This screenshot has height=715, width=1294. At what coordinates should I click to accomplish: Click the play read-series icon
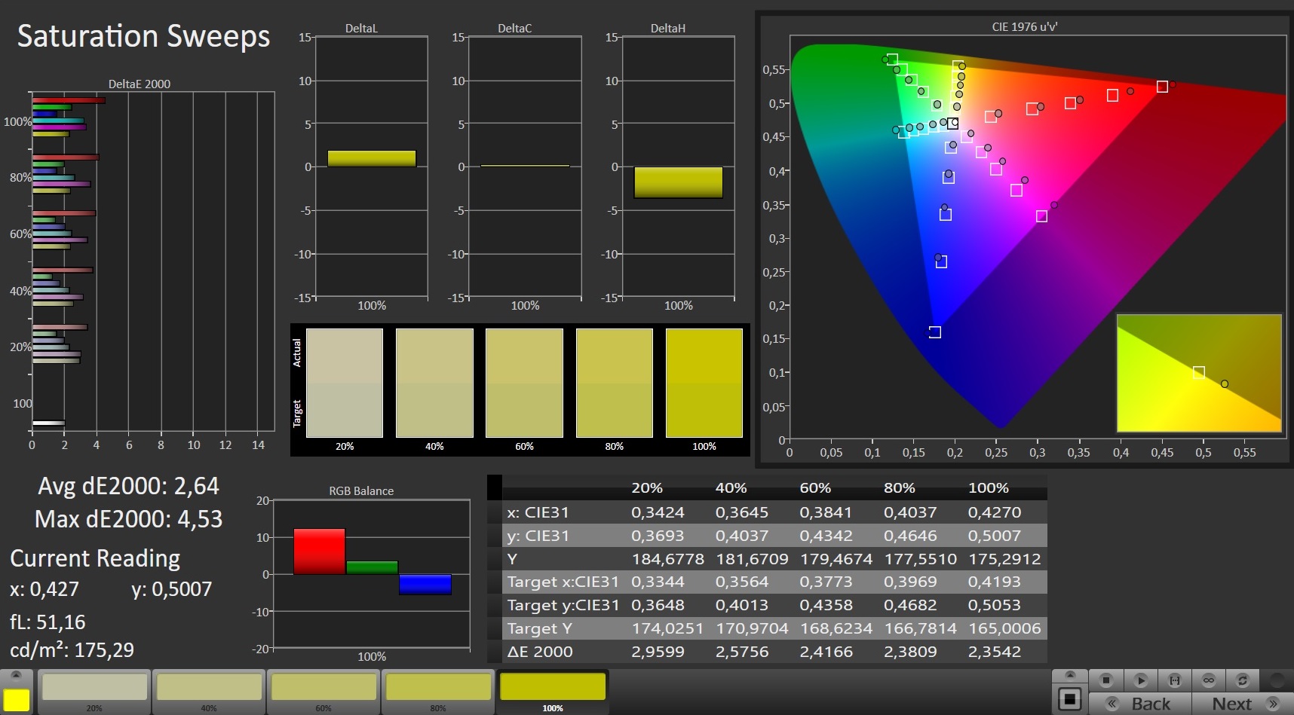tap(1140, 680)
